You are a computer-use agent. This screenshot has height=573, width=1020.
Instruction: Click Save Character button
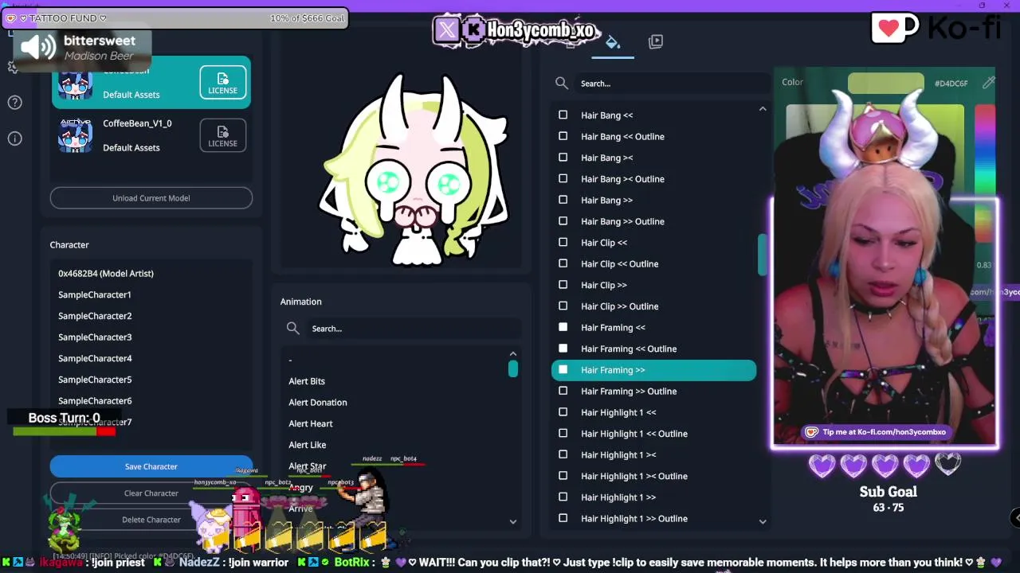[151, 466]
